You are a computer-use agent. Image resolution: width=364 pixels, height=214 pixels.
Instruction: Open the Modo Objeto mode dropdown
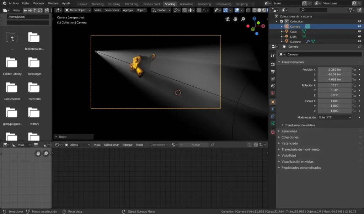[77, 10]
